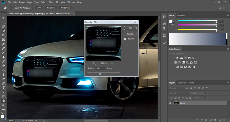Toggle lock image pixels brush icon
Image resolution: width=230 pixels, height=122 pixels.
point(179,98)
